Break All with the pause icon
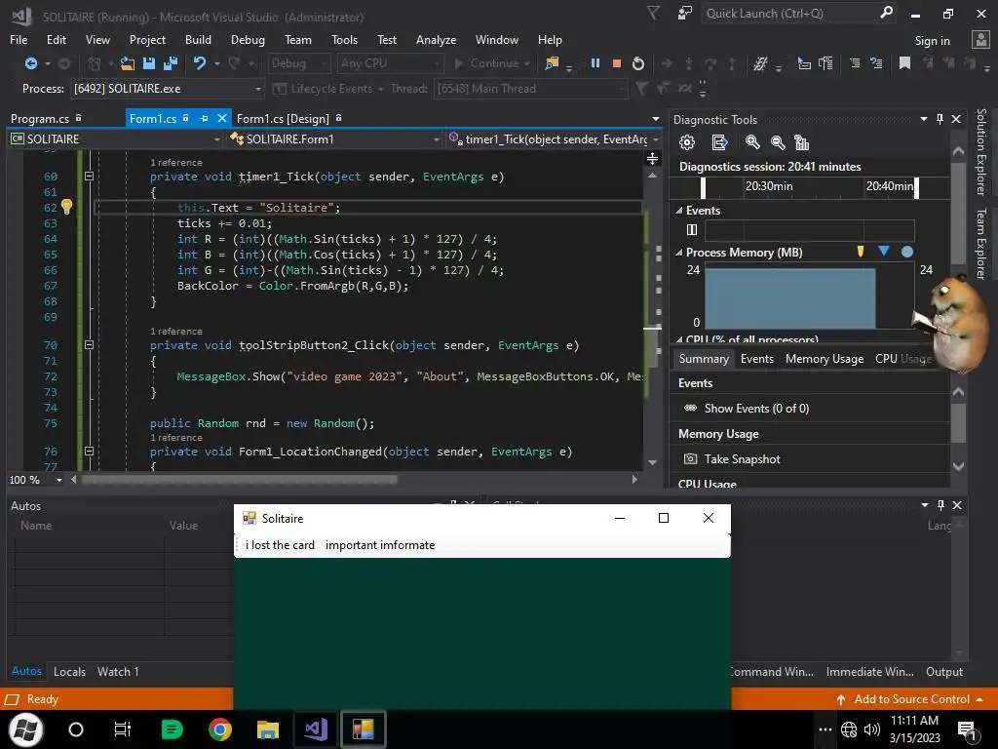 tap(595, 63)
